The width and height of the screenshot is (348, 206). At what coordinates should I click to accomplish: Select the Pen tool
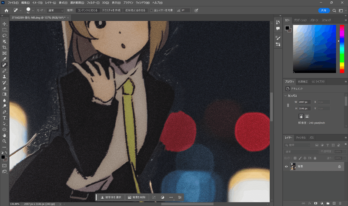tap(4, 112)
